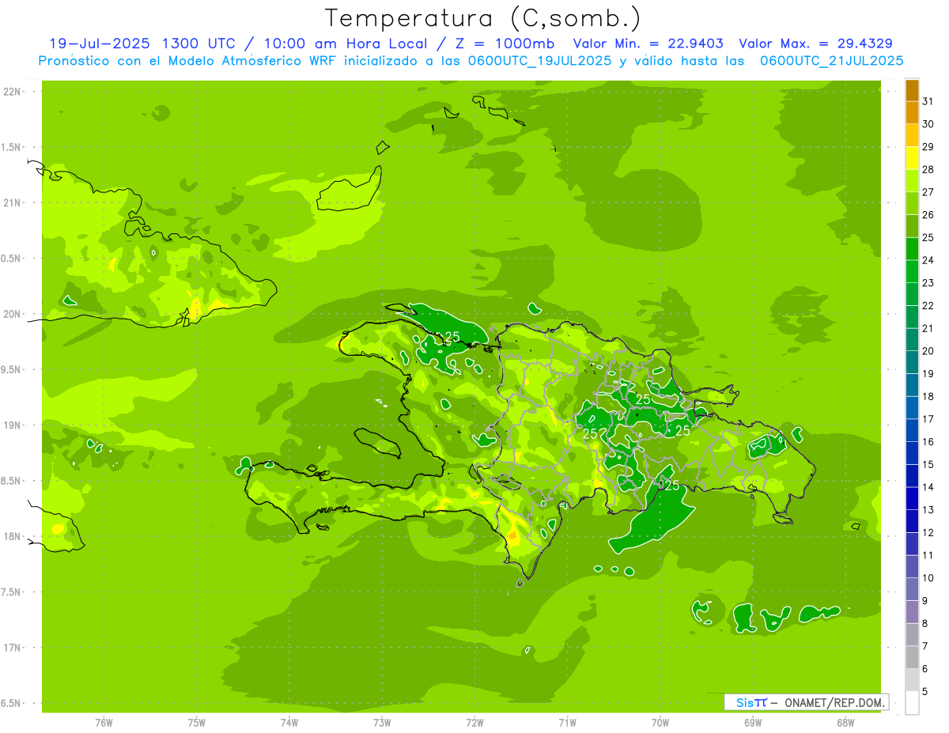This screenshot has height=733, width=949.
Task: Click the "0.5N" latitude axis label
Action: 11,259
